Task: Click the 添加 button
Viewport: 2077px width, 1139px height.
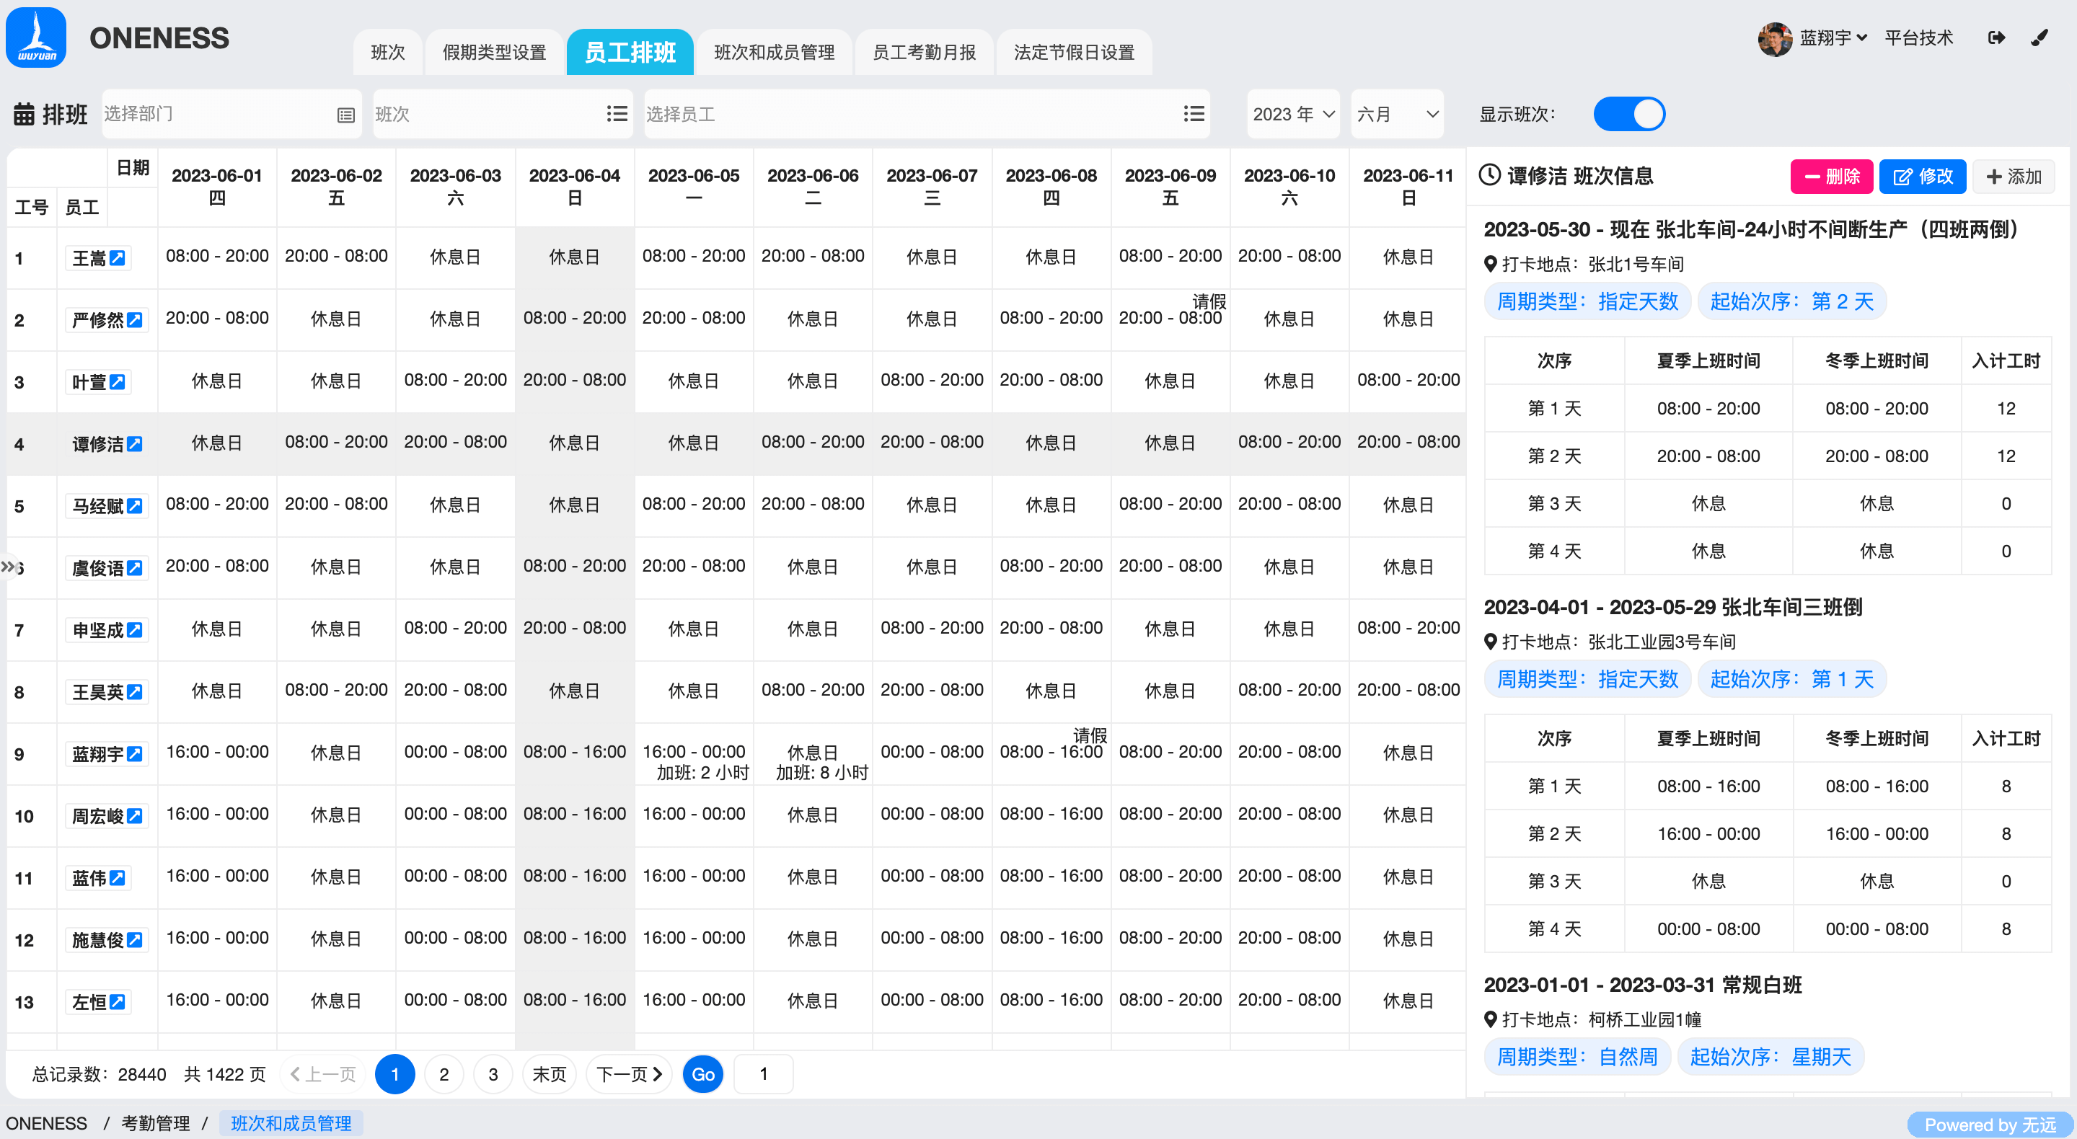Action: pos(2014,177)
